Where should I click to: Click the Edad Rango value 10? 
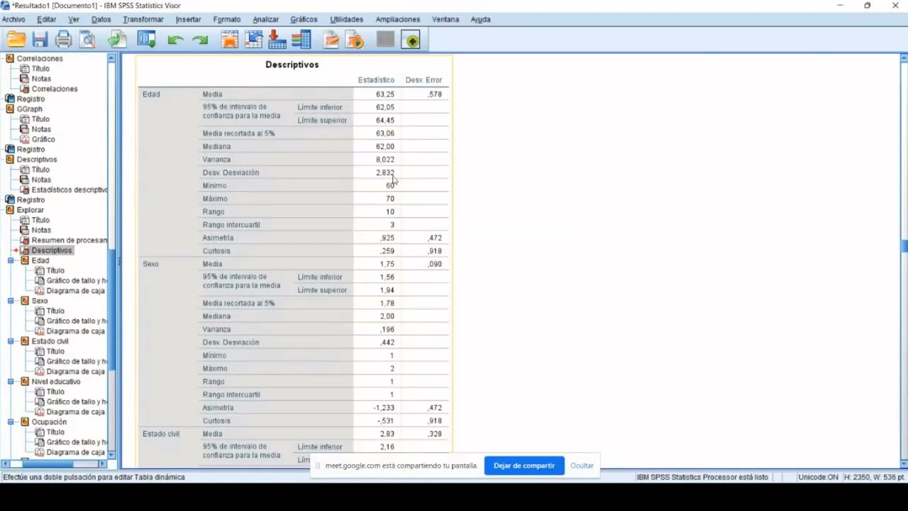pos(390,212)
